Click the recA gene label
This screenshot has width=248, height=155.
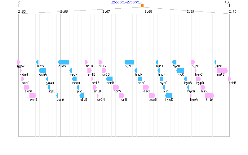click(x=76, y=83)
